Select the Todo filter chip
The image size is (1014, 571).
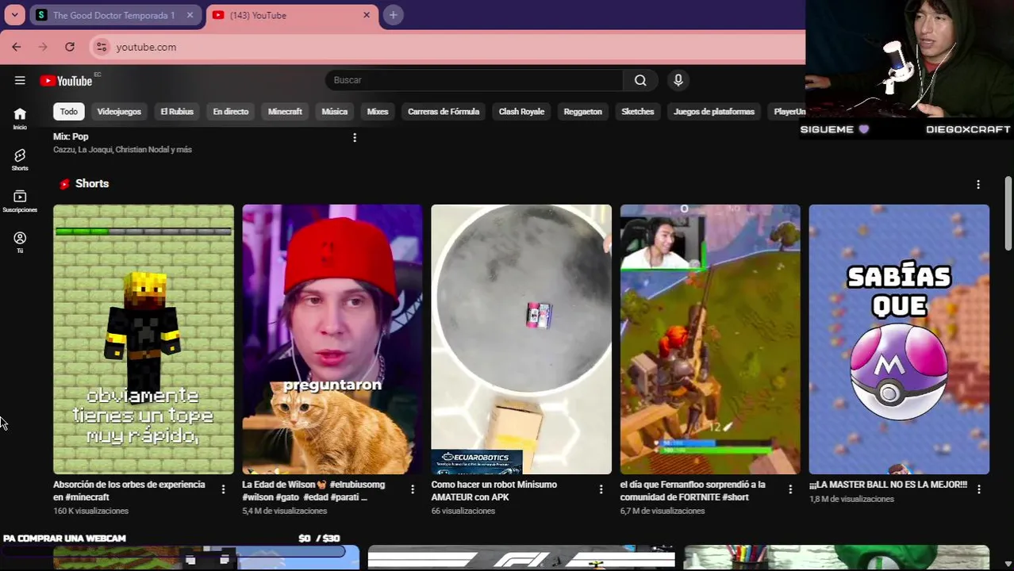click(69, 112)
